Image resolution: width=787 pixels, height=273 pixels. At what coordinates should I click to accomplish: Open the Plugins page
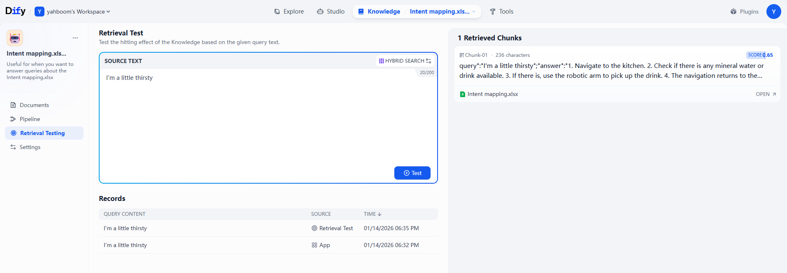[x=744, y=12]
